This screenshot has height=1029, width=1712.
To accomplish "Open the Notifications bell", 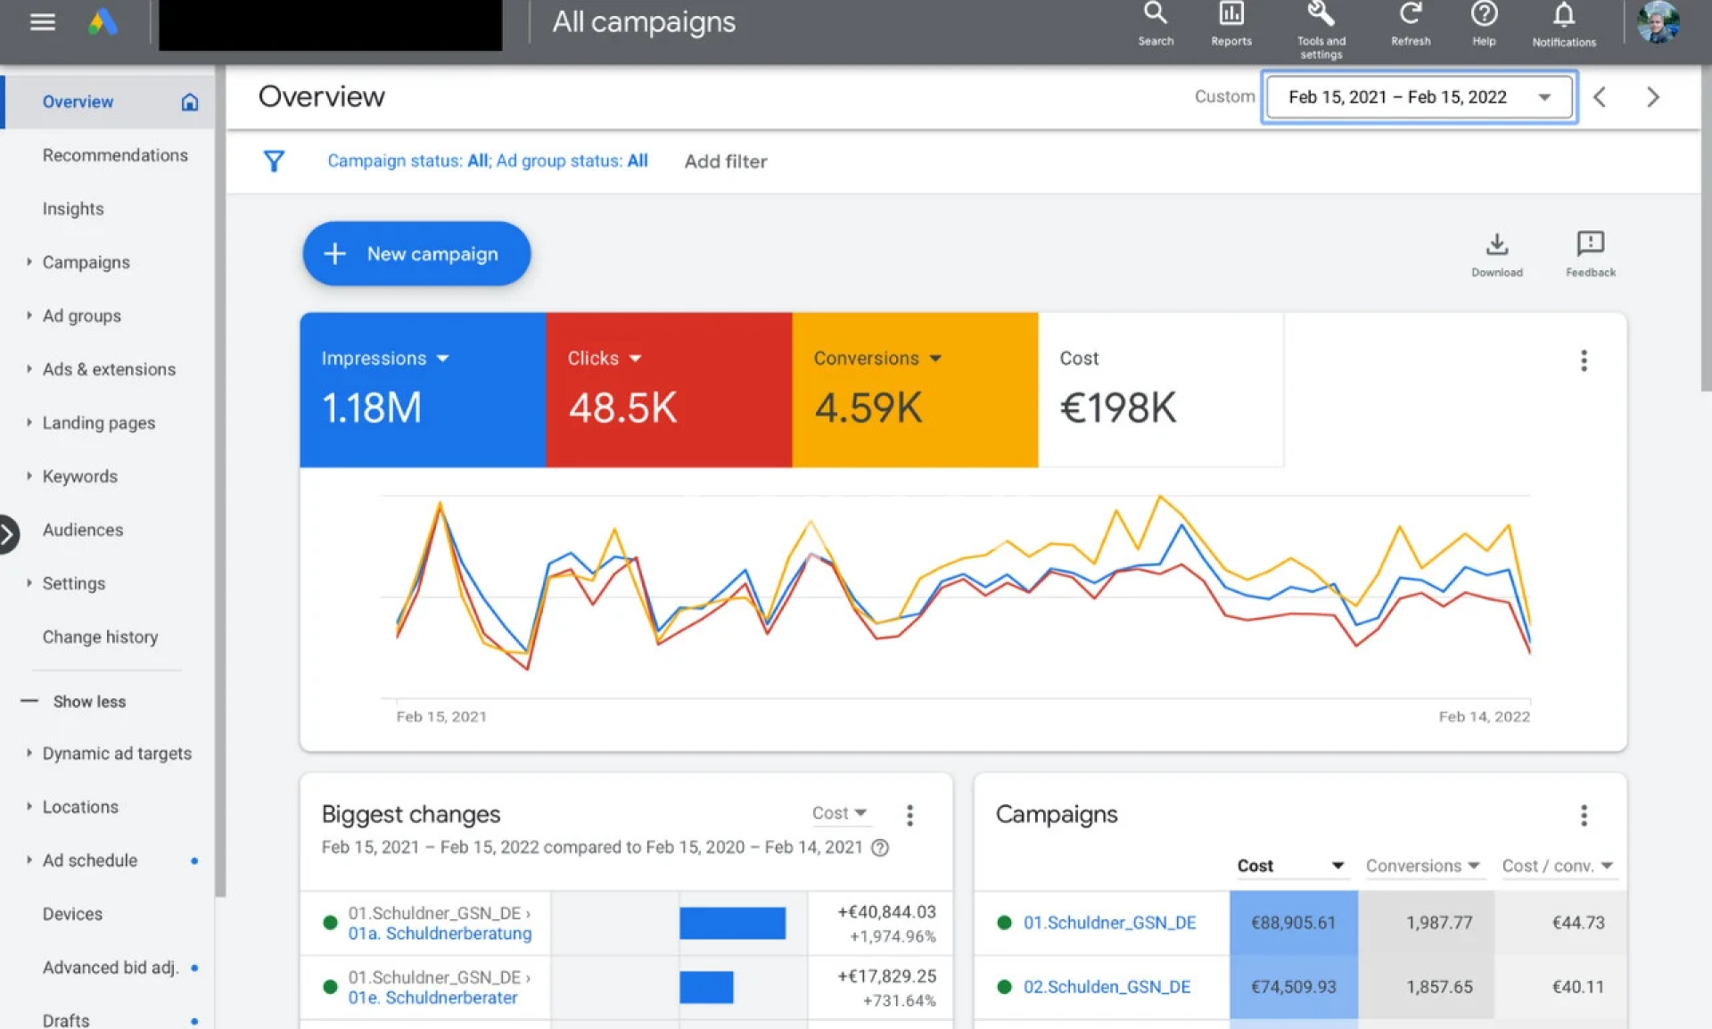I will pos(1563,15).
